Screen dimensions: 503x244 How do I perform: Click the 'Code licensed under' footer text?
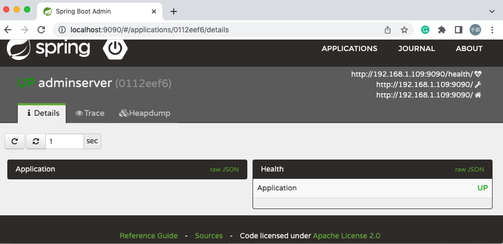click(x=276, y=236)
